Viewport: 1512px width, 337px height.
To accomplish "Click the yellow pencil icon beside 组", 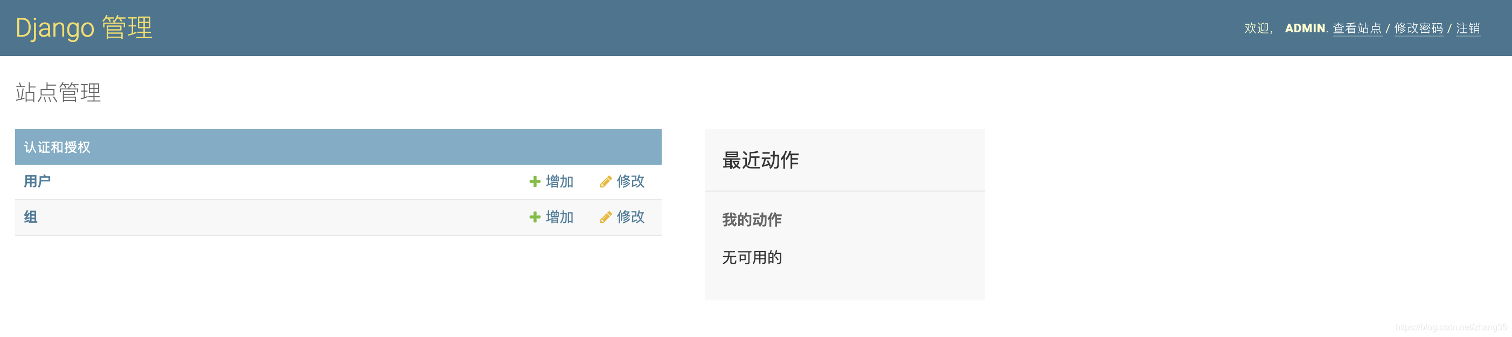I will click(x=606, y=217).
